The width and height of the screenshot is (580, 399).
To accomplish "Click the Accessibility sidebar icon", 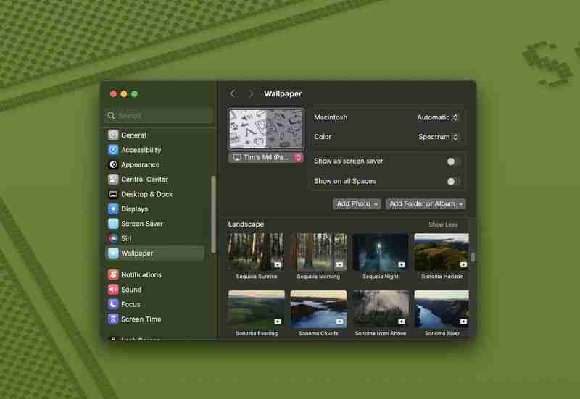I will (113, 150).
